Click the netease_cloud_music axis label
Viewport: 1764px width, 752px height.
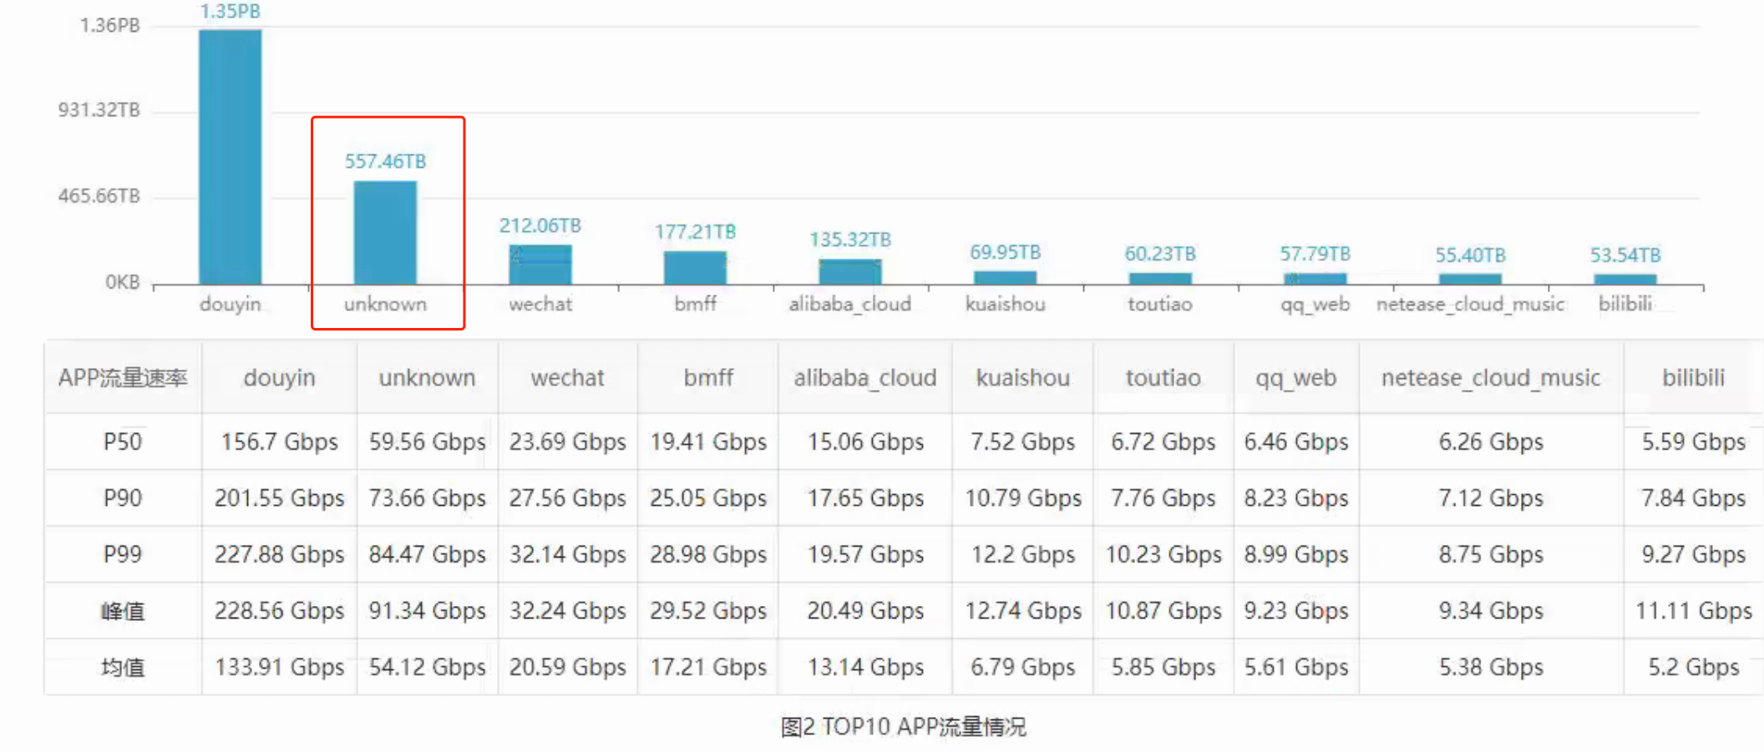click(1469, 304)
